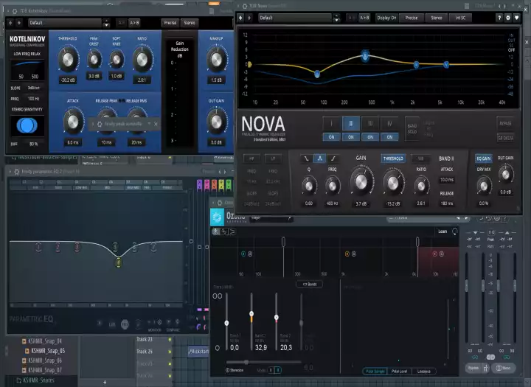531x387 pixels.
Task: Switch to Polar Level view in Ozone
Action: coord(399,372)
